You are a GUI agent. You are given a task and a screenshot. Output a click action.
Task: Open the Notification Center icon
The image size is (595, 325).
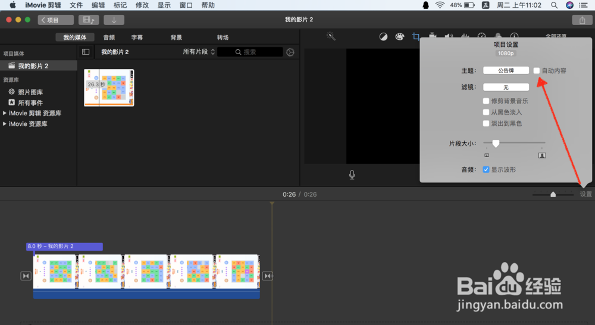point(584,5)
